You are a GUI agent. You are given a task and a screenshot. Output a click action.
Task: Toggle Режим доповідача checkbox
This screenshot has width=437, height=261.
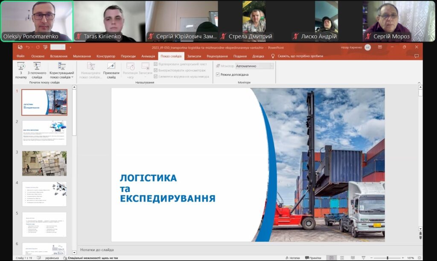(218, 74)
